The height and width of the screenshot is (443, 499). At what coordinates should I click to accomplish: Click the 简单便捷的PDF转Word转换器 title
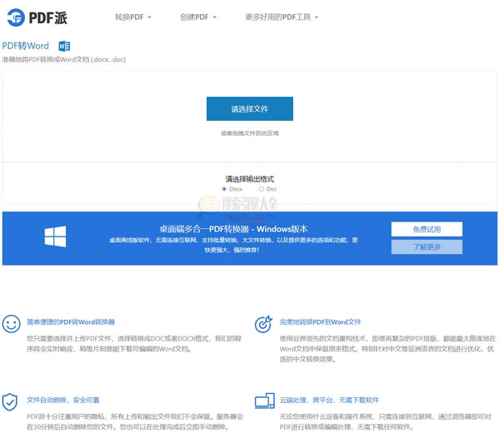coord(71,322)
